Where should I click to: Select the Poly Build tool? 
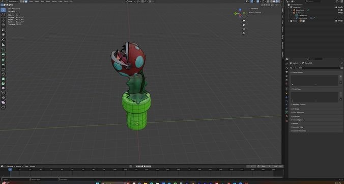3,78
